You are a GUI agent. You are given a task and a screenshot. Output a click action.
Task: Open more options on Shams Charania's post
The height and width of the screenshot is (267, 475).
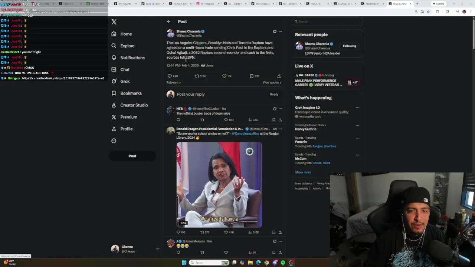click(280, 32)
